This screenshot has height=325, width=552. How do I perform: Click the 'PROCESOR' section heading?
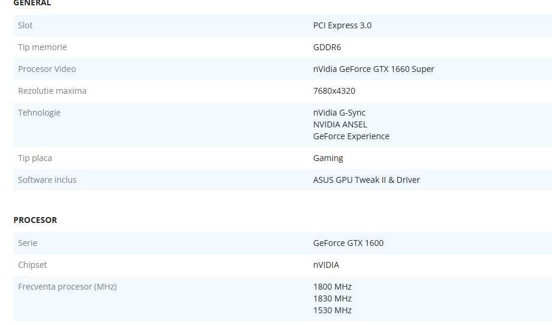pos(35,220)
